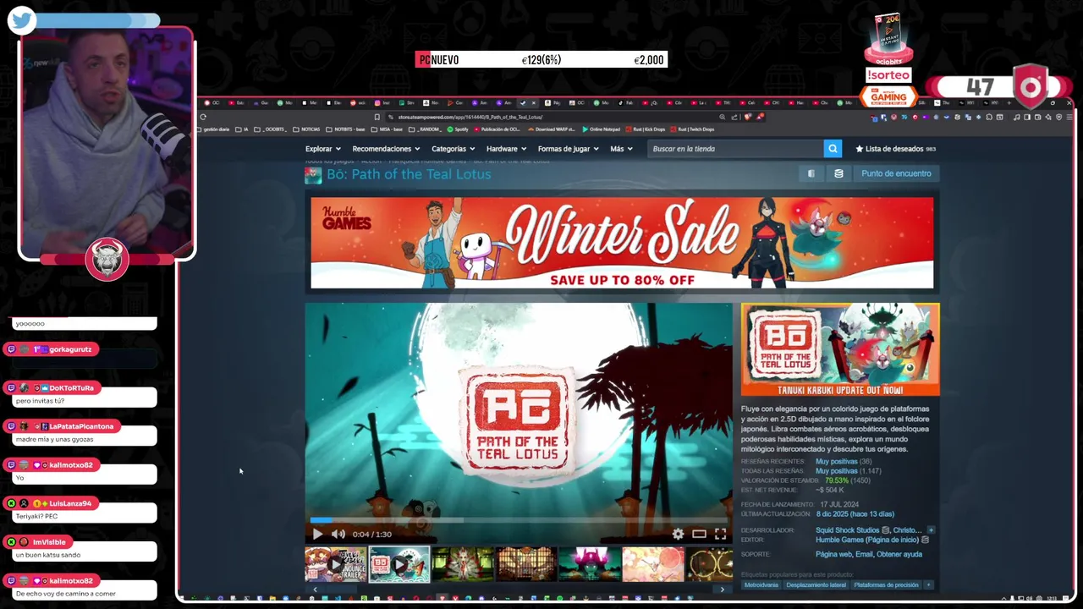Select the Plataformas de precisión tag

tap(886, 585)
